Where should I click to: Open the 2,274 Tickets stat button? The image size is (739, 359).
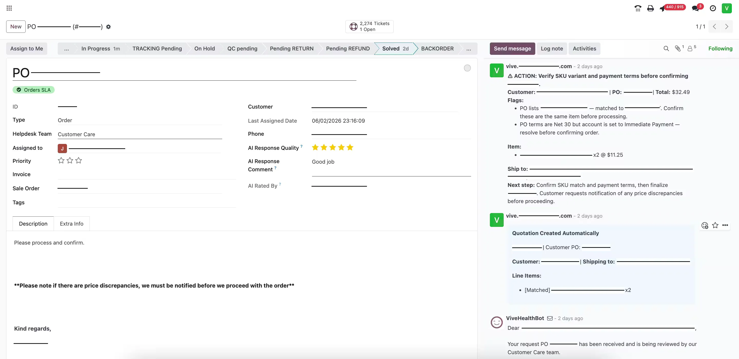point(369,27)
